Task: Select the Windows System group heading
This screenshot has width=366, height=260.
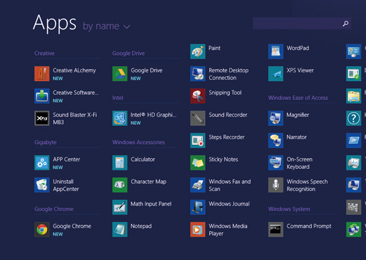Action: point(289,209)
